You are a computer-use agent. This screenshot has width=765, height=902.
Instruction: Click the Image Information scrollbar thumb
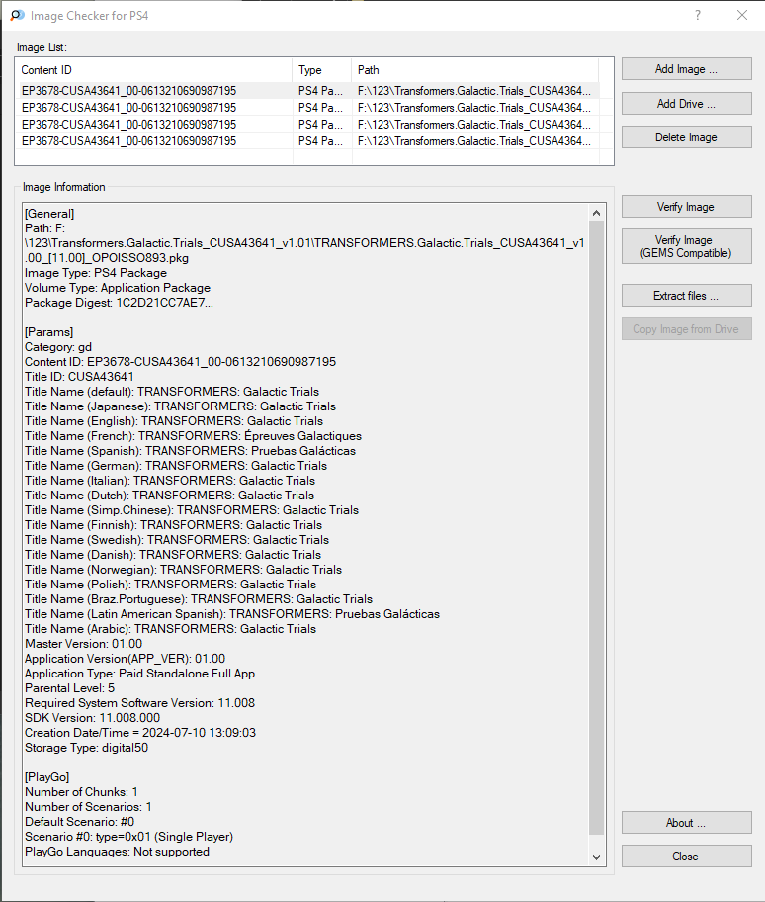pyautogui.click(x=597, y=527)
